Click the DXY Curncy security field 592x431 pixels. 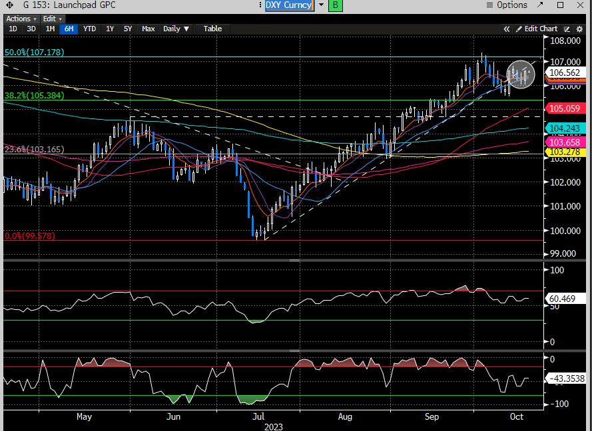click(x=288, y=5)
